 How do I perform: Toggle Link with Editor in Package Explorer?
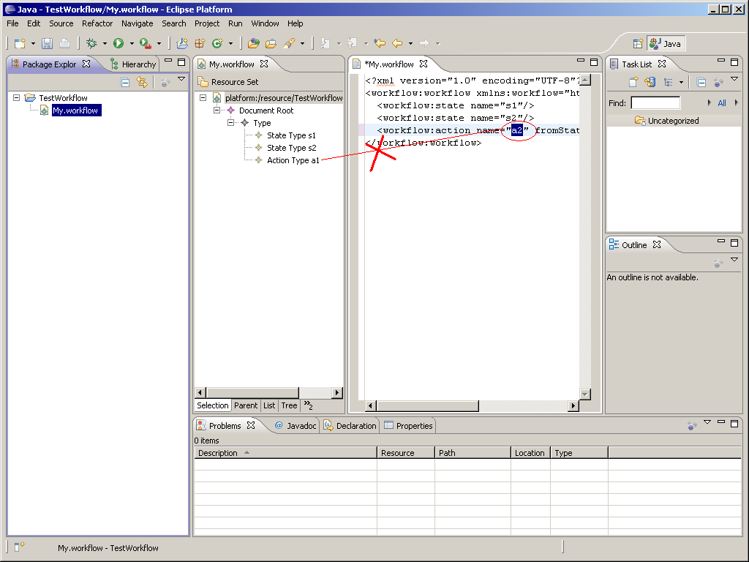coord(142,83)
